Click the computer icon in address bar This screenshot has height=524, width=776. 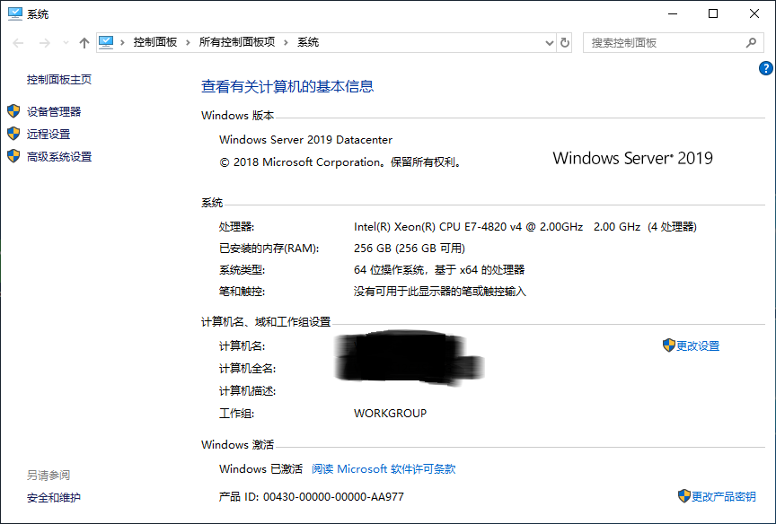[x=106, y=42]
